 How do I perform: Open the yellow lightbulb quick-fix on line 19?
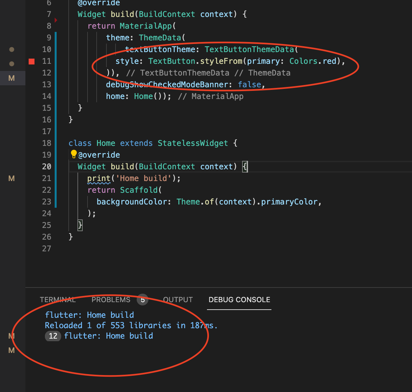[x=74, y=154]
